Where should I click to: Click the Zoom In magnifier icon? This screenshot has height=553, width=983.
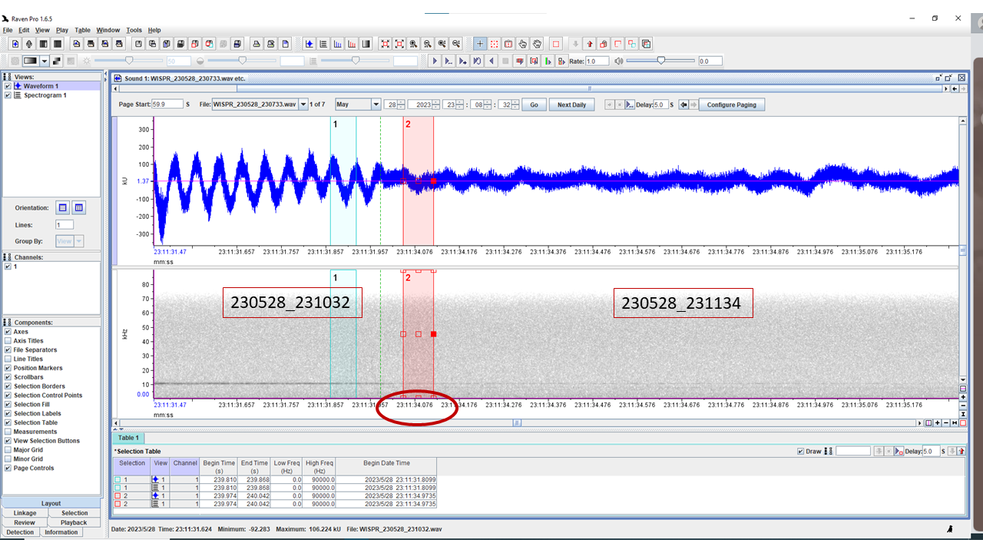coord(414,44)
